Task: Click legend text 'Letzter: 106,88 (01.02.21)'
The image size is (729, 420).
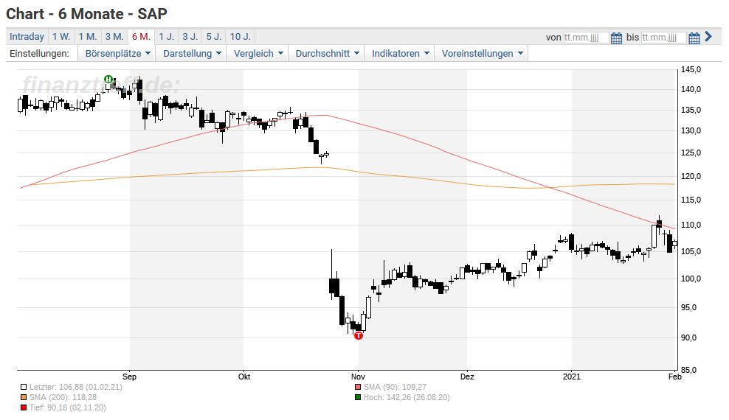Action: [76, 387]
